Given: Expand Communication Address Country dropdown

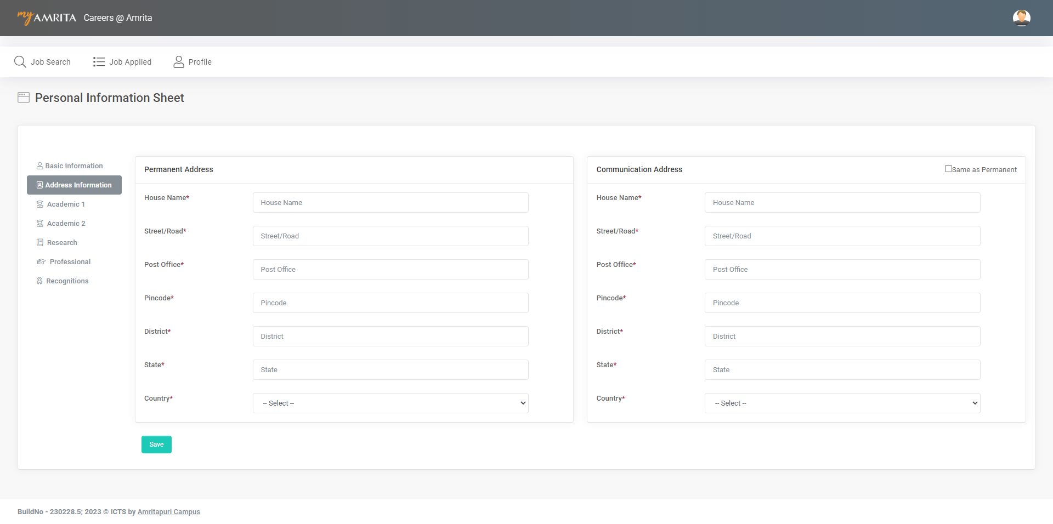Looking at the screenshot, I should point(842,403).
